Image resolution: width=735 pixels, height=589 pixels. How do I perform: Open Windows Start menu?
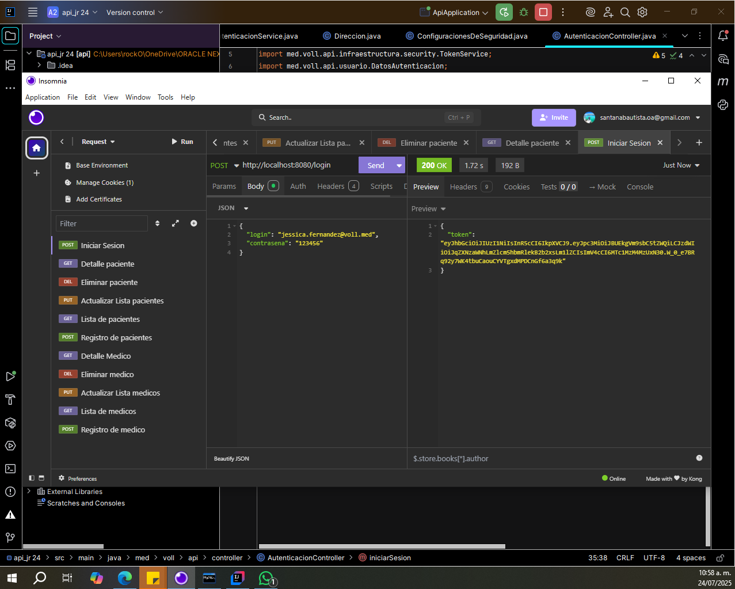[x=12, y=578]
